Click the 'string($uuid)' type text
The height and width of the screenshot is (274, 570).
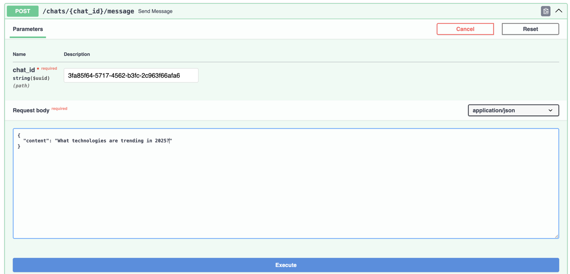(31, 78)
